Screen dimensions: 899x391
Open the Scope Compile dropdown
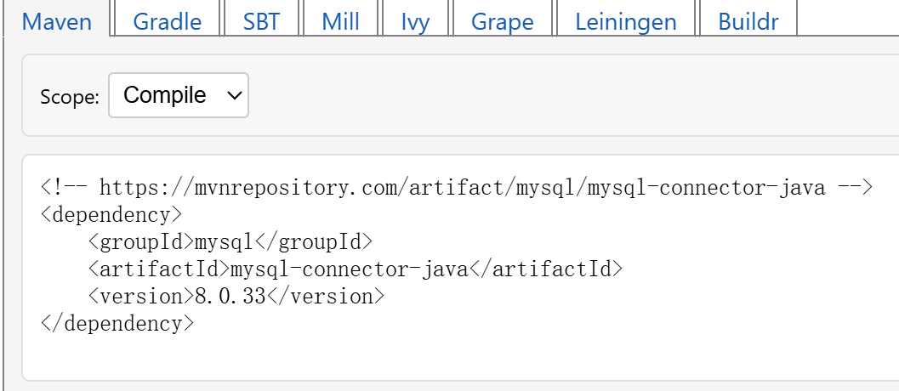tap(179, 95)
